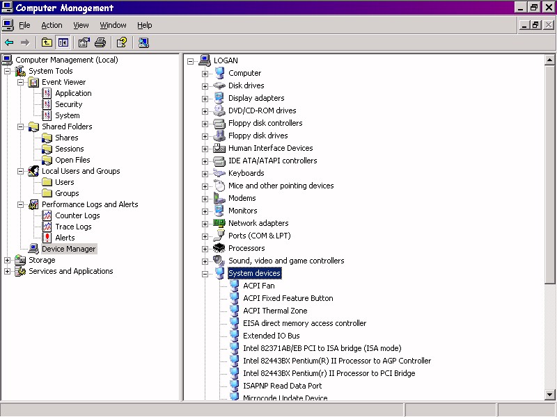Click the device list scrollbar down arrow

point(549,394)
